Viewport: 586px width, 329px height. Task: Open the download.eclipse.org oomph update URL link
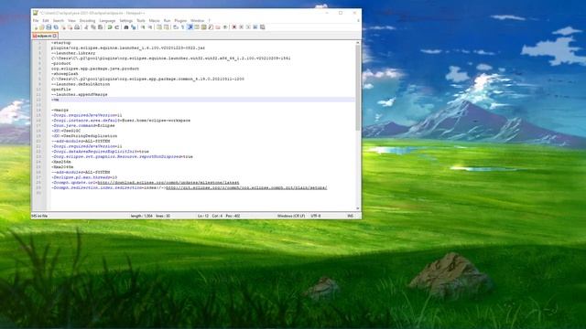(168, 183)
